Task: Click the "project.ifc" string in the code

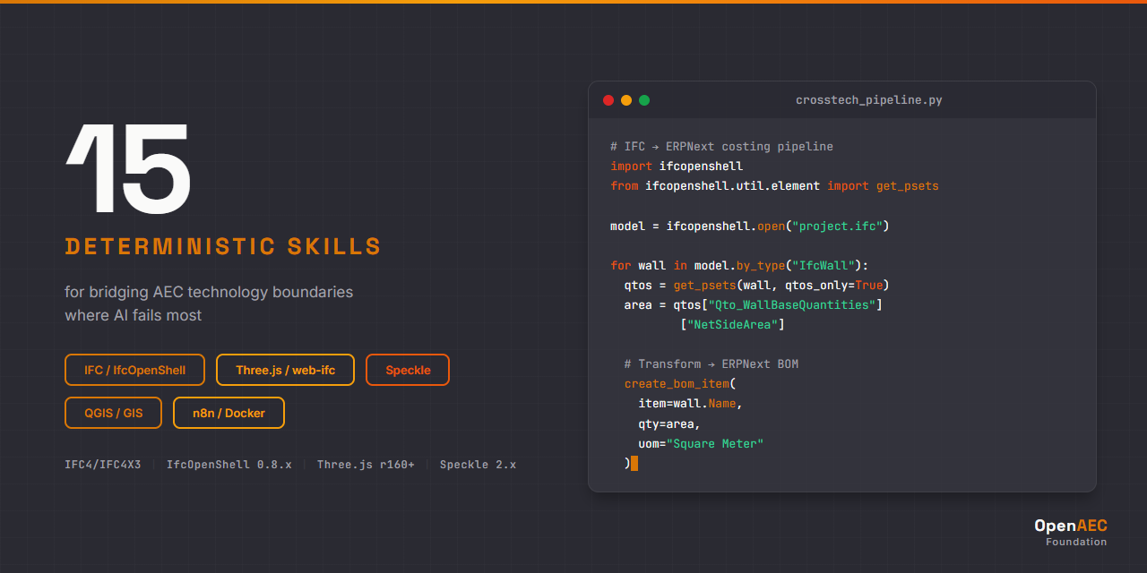Action: 837,226
